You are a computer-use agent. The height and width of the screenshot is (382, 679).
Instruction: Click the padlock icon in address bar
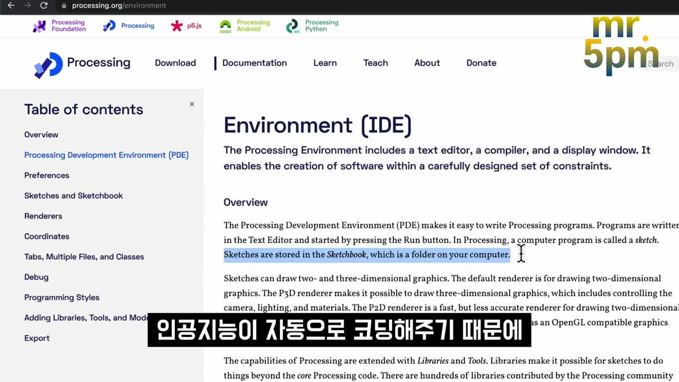(x=64, y=6)
